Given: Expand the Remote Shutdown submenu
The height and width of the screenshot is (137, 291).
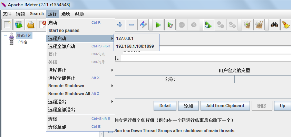Looking at the screenshot, I should [80, 86].
